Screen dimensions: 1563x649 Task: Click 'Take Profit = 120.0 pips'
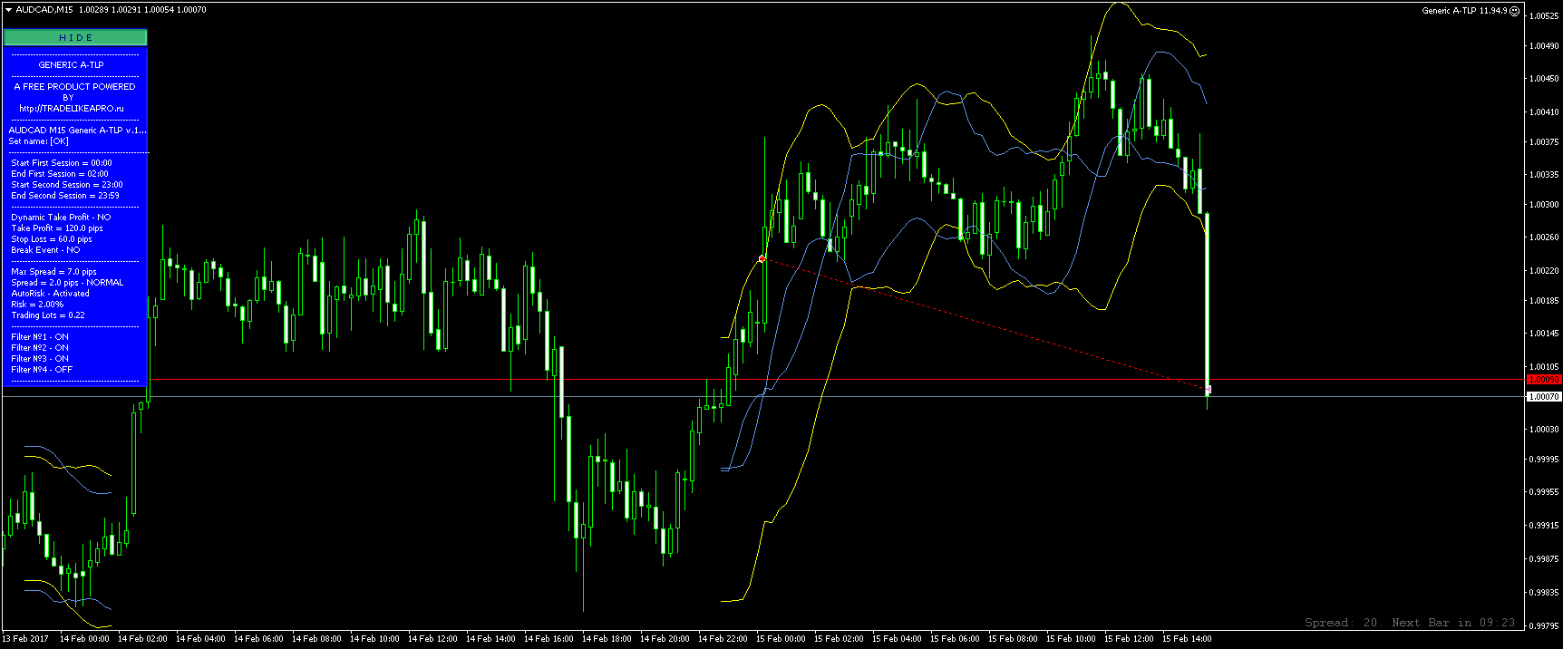pyautogui.click(x=57, y=228)
